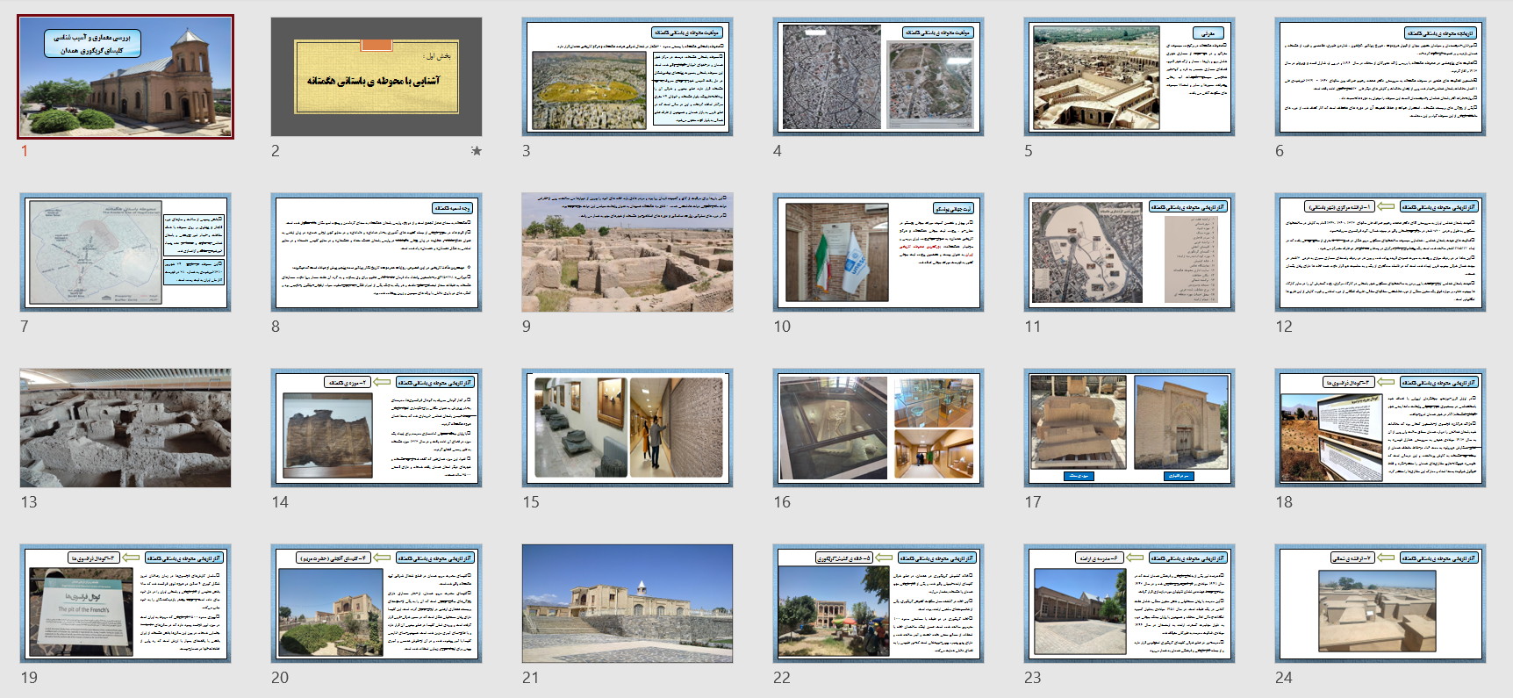Select slide 16 with glass display cases
This screenshot has width=1513, height=698.
tap(878, 428)
